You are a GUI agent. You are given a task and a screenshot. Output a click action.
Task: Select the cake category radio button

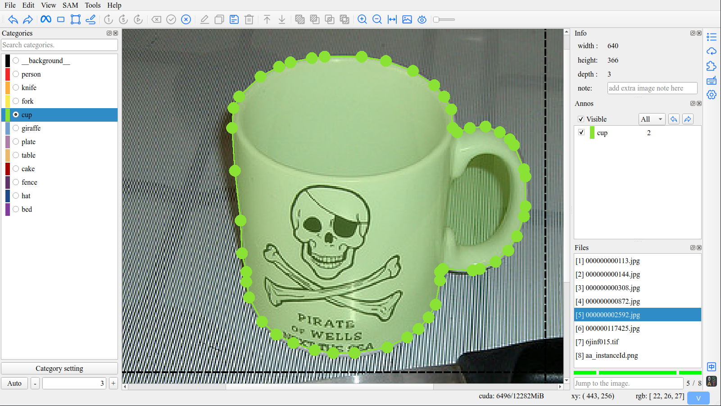coord(16,169)
